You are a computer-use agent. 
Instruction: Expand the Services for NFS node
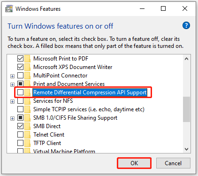(12, 102)
